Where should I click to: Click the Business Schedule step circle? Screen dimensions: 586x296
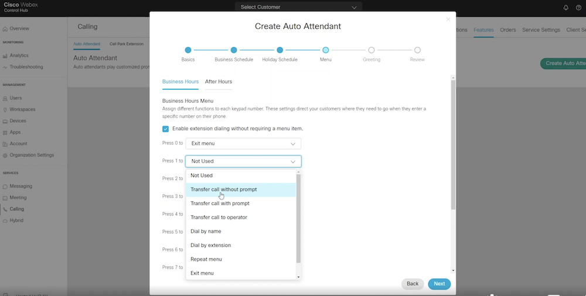[x=234, y=50]
